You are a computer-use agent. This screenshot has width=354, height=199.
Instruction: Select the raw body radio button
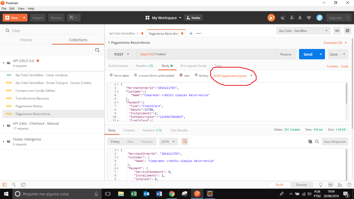click(181, 75)
